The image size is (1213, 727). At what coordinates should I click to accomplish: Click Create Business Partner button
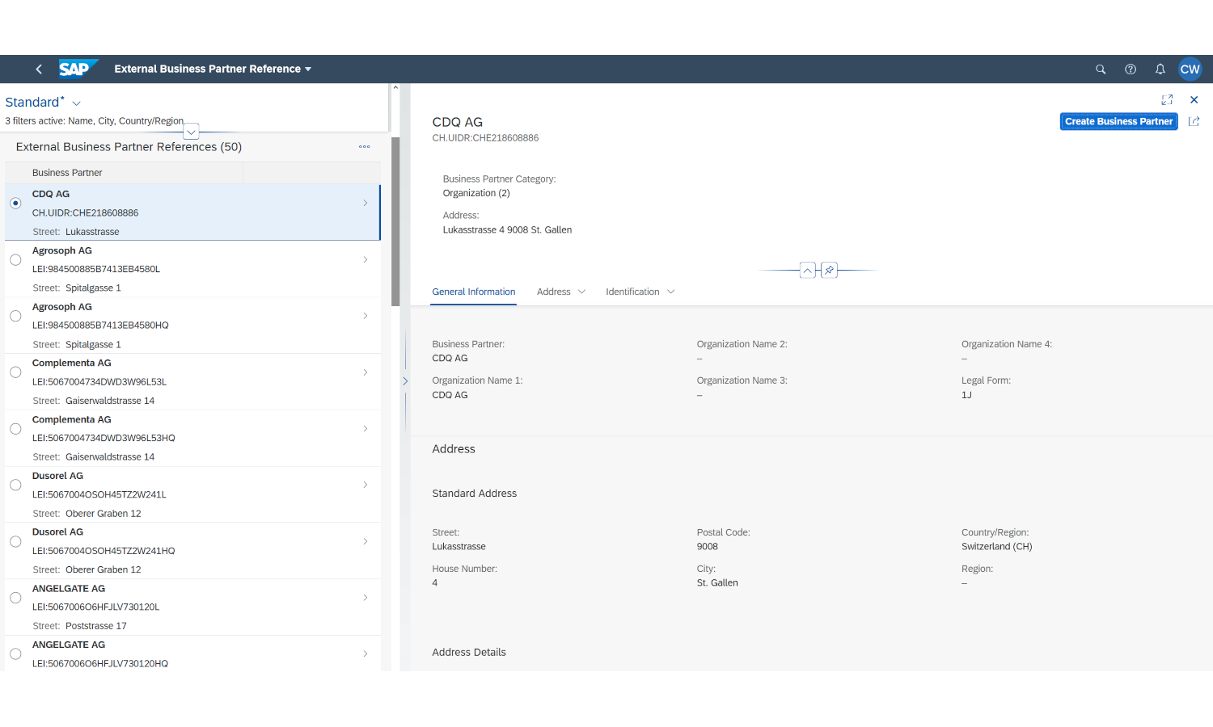1118,121
